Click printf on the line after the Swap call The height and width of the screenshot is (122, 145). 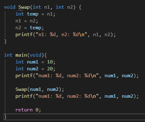24,96
